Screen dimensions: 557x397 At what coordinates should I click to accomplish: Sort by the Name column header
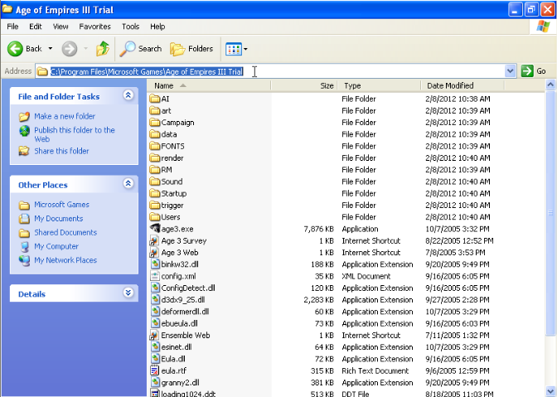209,85
